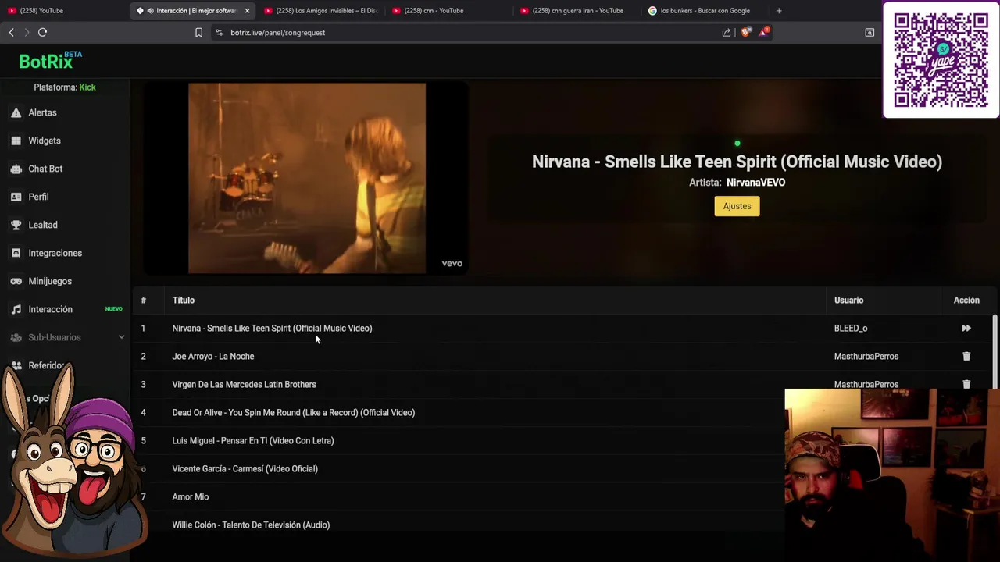The width and height of the screenshot is (1000, 562).
Task: Open Brave Shields lion icon
Action: coord(745,33)
